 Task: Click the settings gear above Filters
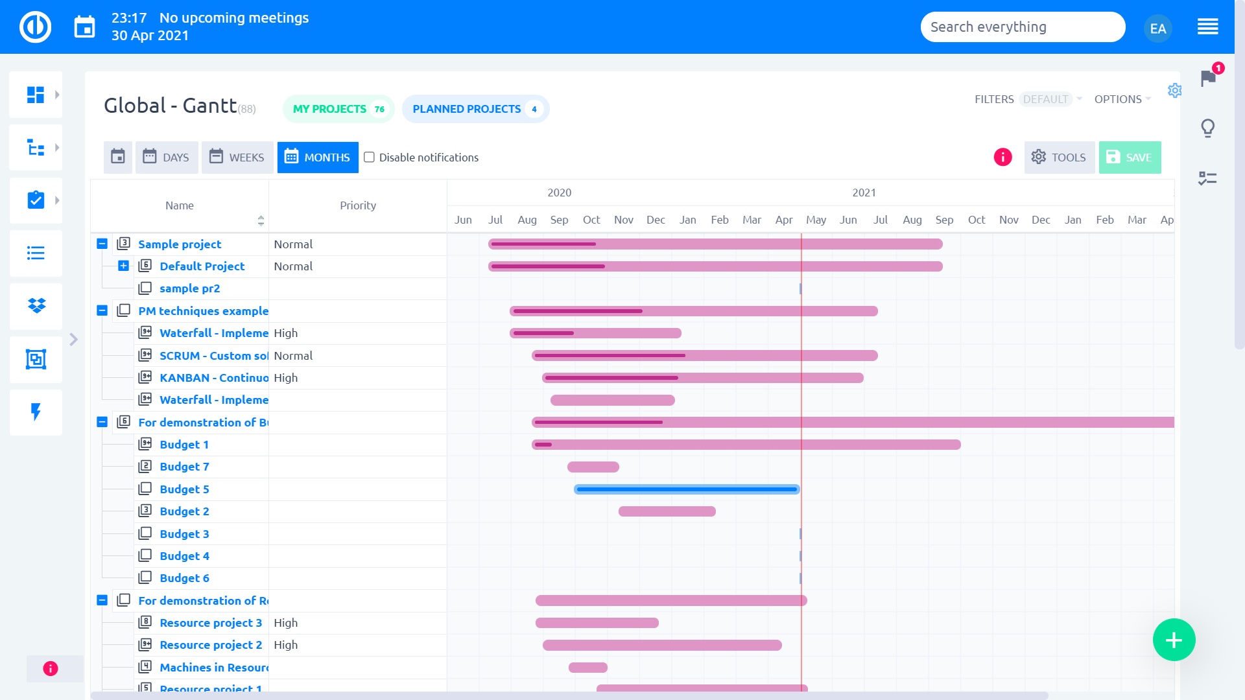(x=1176, y=91)
